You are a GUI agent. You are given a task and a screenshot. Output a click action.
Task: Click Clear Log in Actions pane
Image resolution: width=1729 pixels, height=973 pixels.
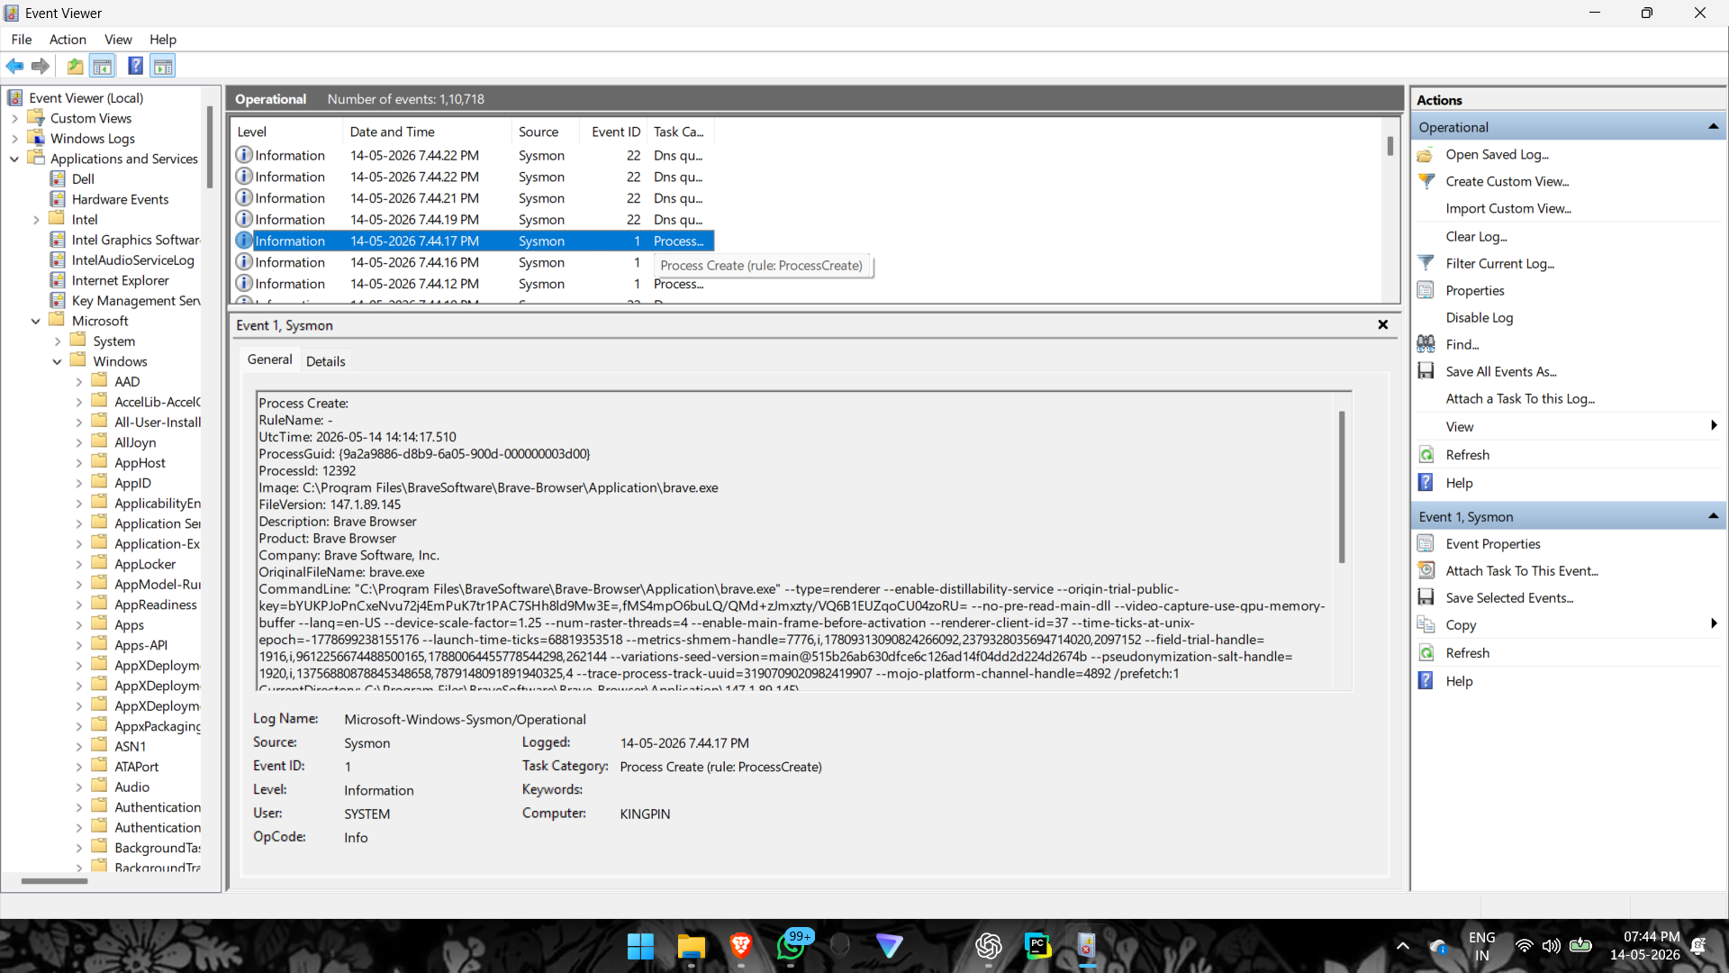click(x=1476, y=236)
